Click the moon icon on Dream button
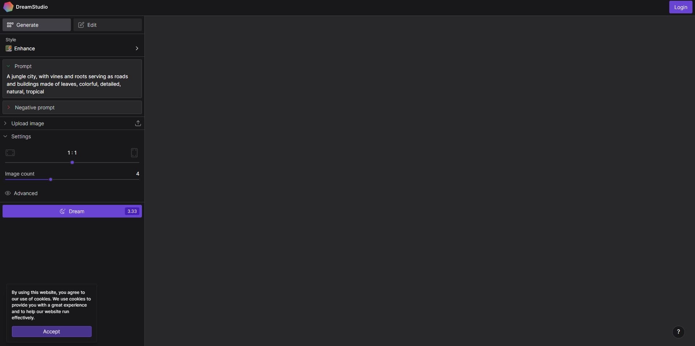Viewport: 695px width, 346px height. pos(63,211)
